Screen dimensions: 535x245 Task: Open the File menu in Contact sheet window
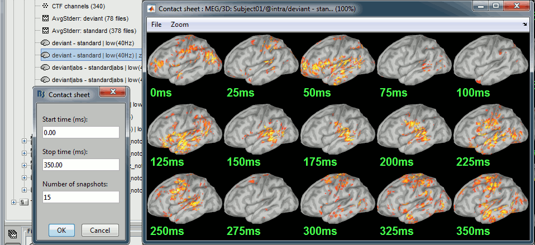156,25
